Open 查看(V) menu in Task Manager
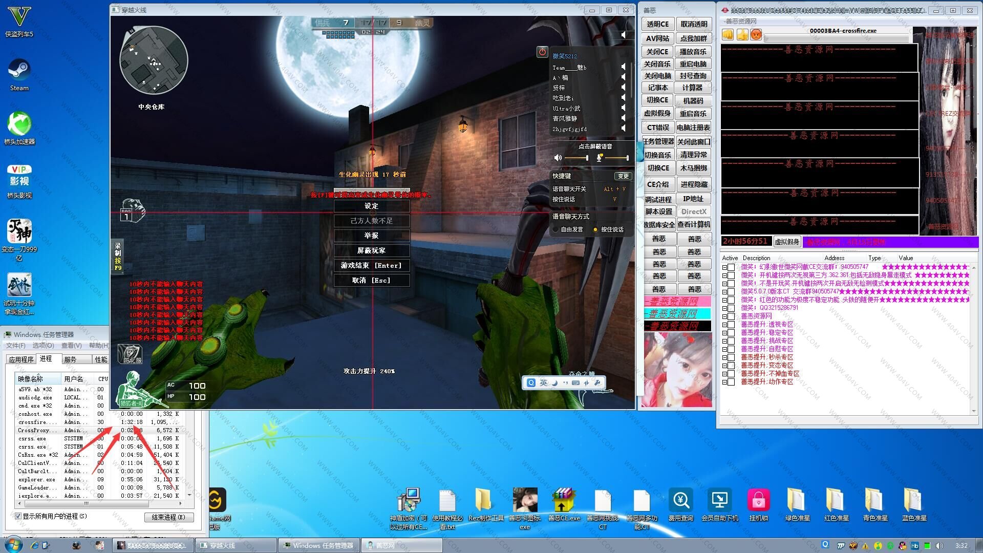This screenshot has width=983, height=553. tap(71, 346)
